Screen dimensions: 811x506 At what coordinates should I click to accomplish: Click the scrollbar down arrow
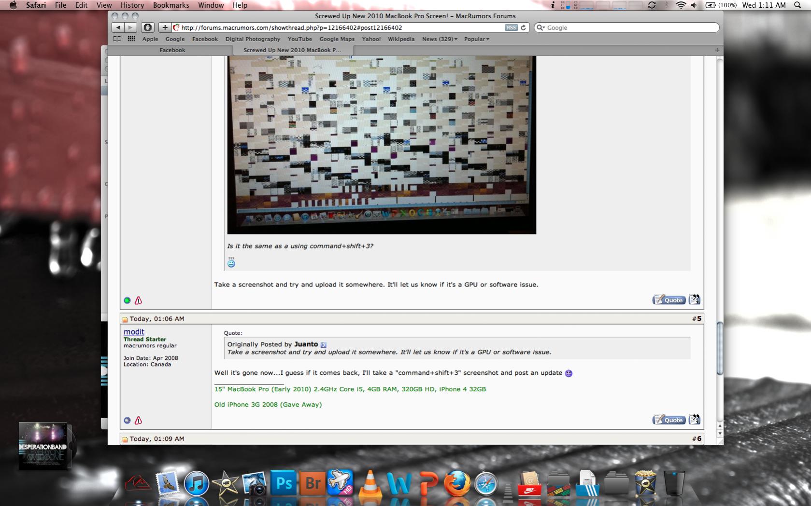(x=720, y=434)
